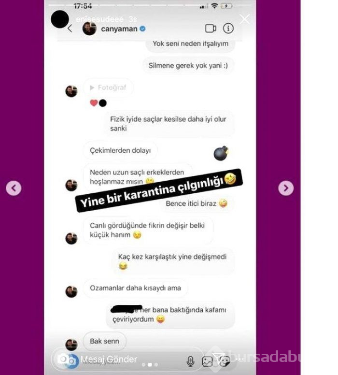
Task: Play the Fotoğraf message
Action: coord(108,87)
